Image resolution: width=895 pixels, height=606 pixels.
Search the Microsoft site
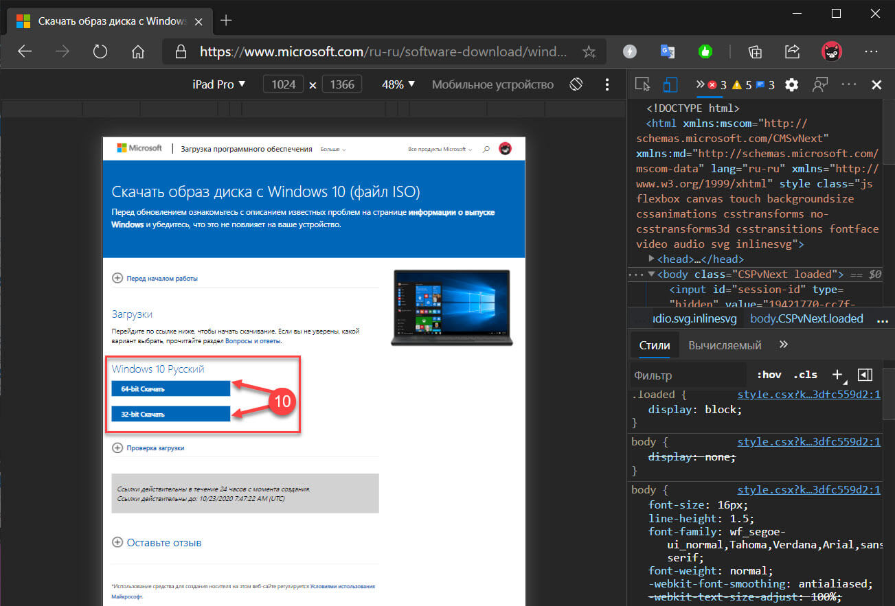pyautogui.click(x=486, y=148)
